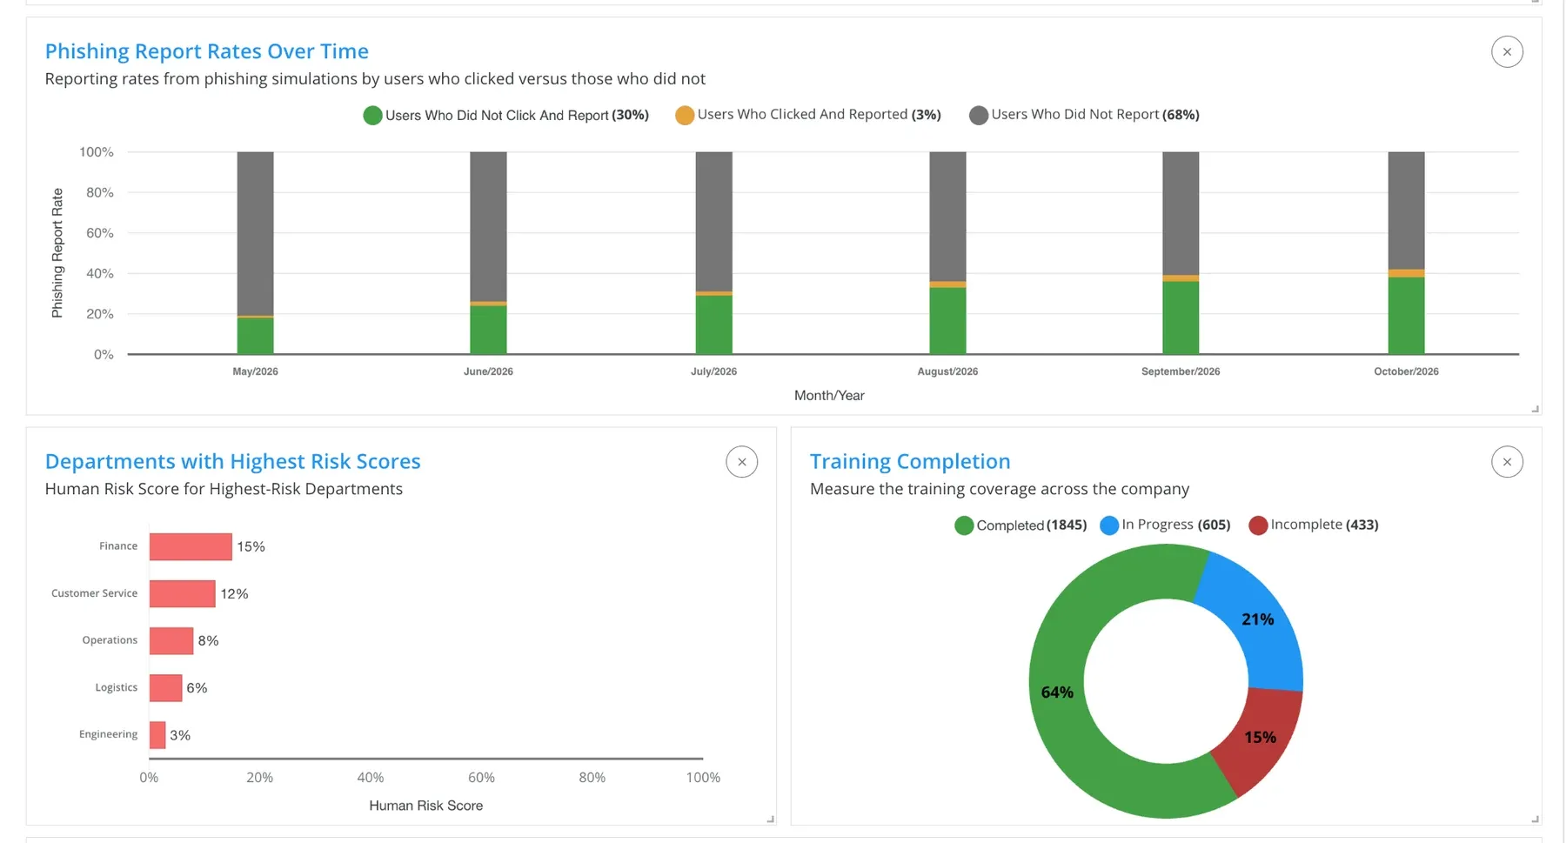Toggle the gray Users Who Did Not Report legend
Viewport: 1566px width, 843px height.
[x=1084, y=115]
